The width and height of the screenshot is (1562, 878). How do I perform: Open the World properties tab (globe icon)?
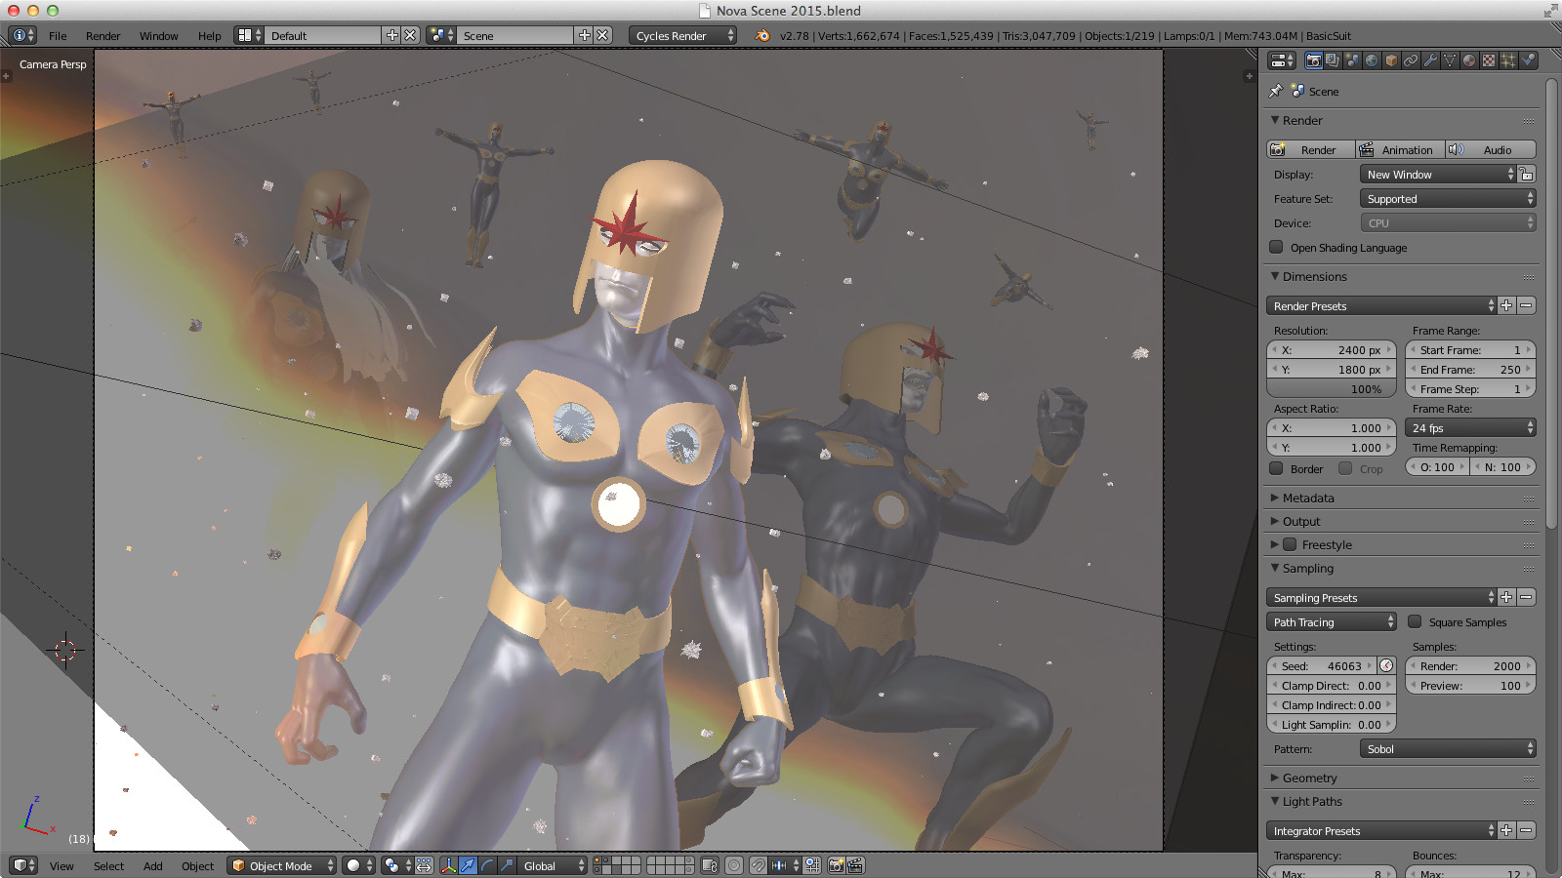[x=1372, y=60]
